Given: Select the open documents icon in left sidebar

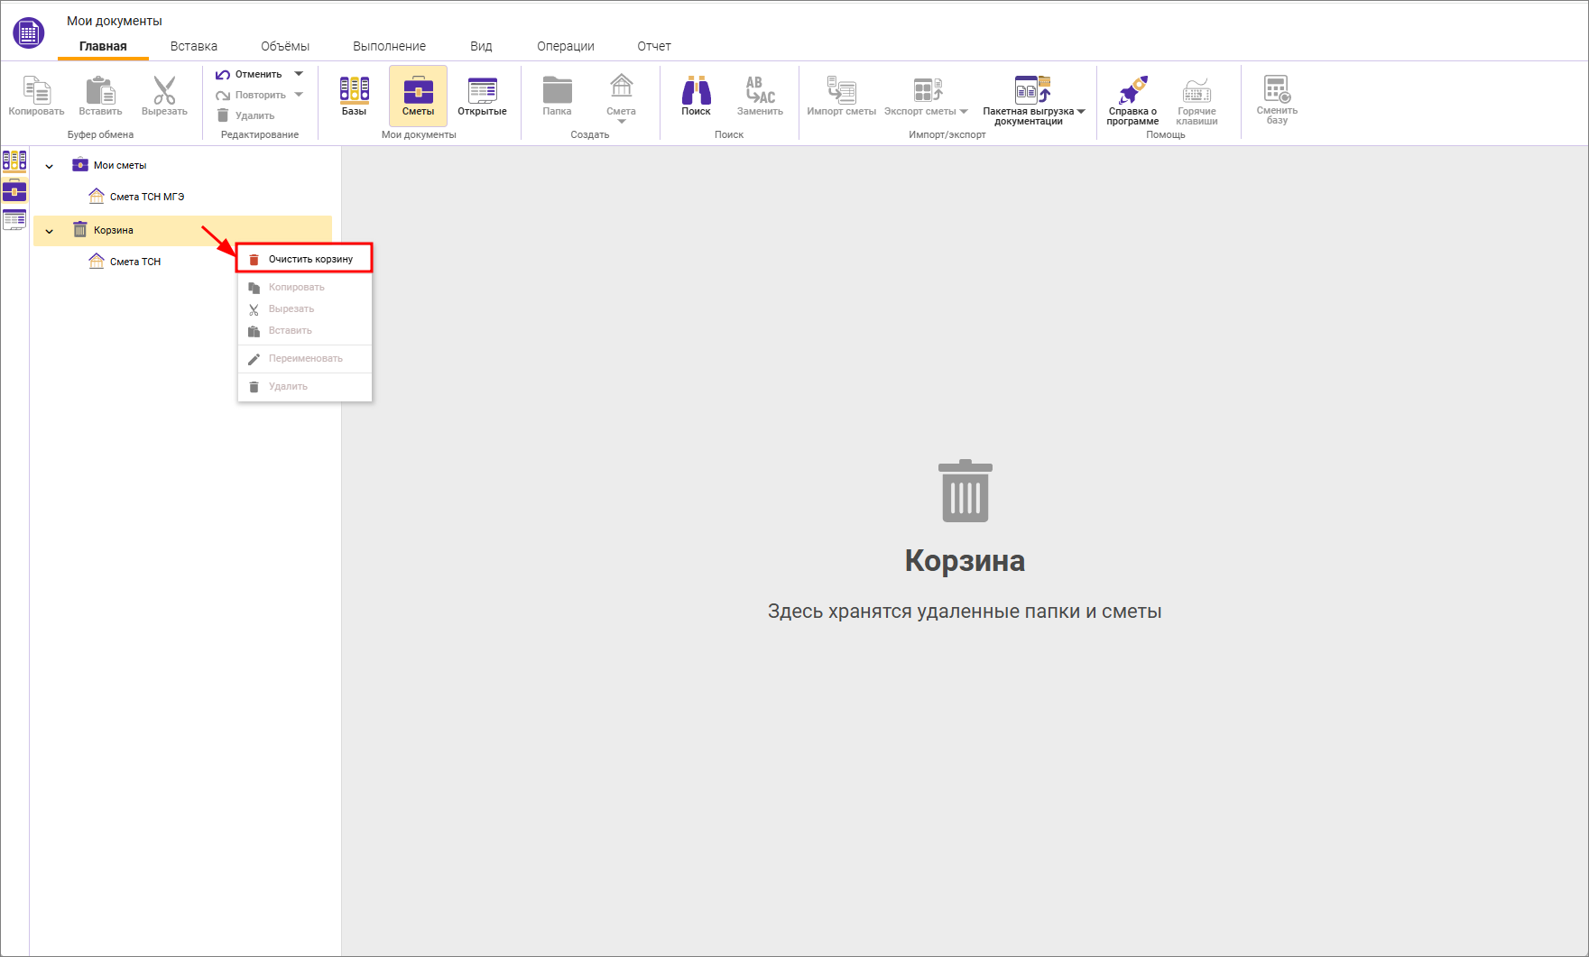Looking at the screenshot, I should click(14, 219).
